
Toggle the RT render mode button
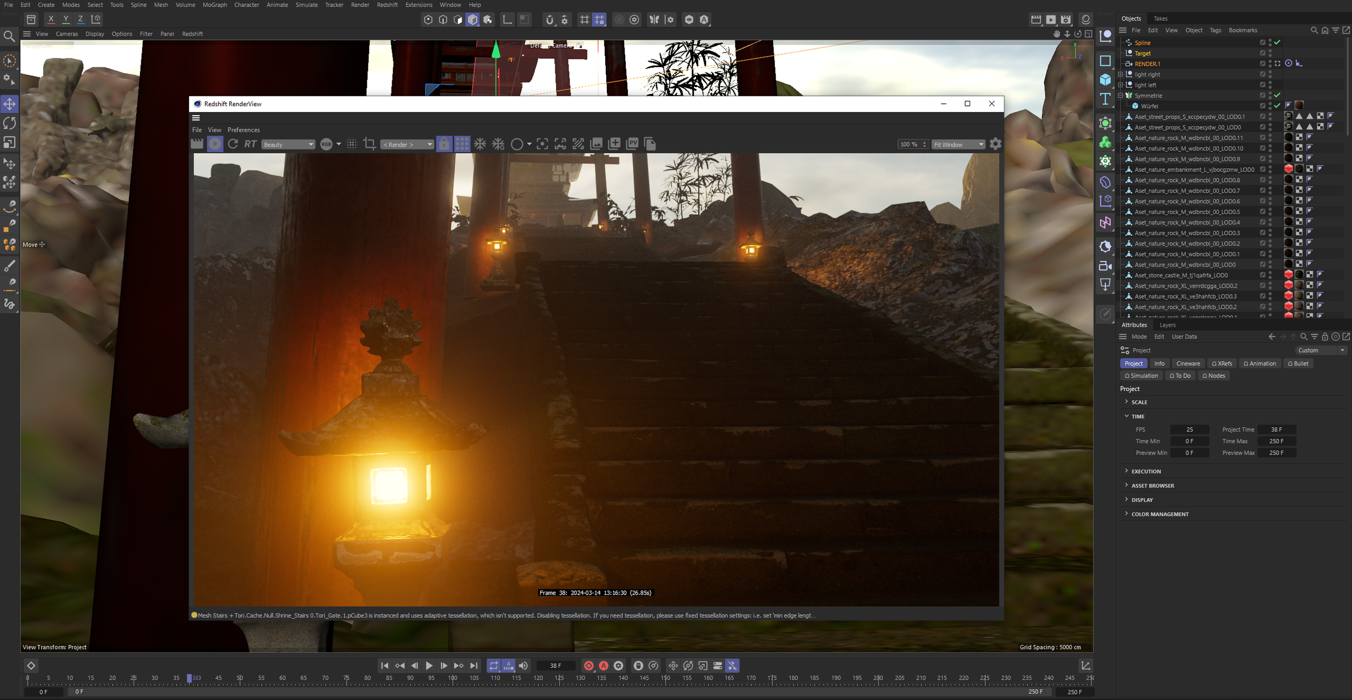(x=250, y=144)
